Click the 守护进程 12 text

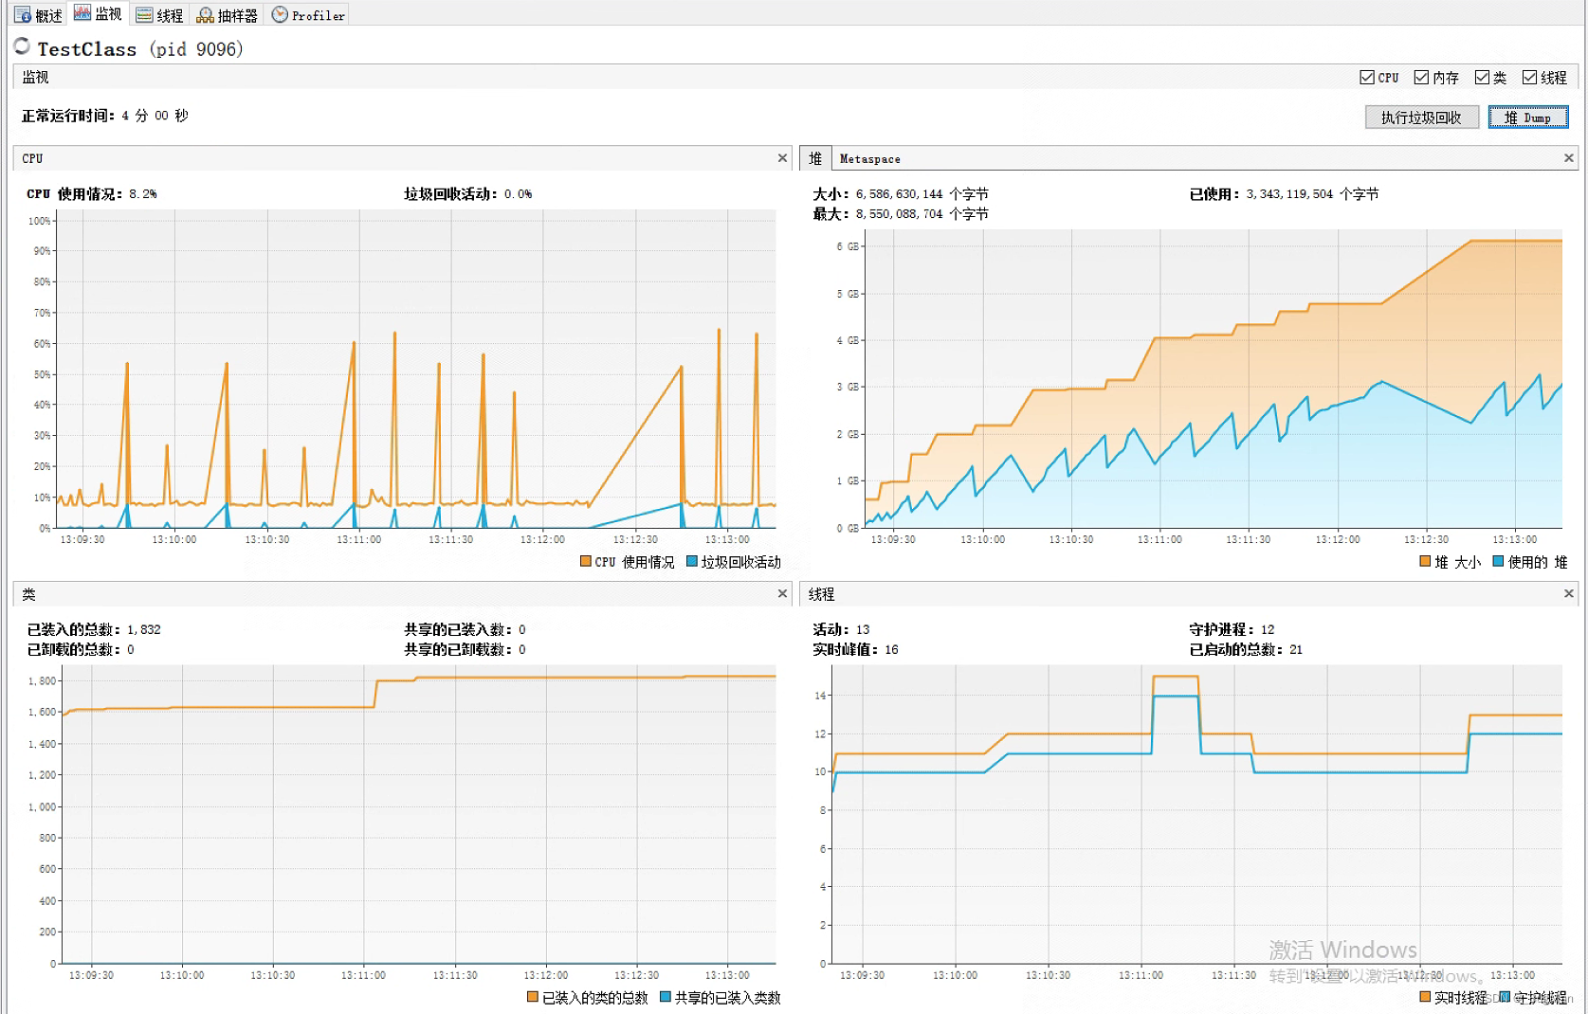(x=1232, y=629)
